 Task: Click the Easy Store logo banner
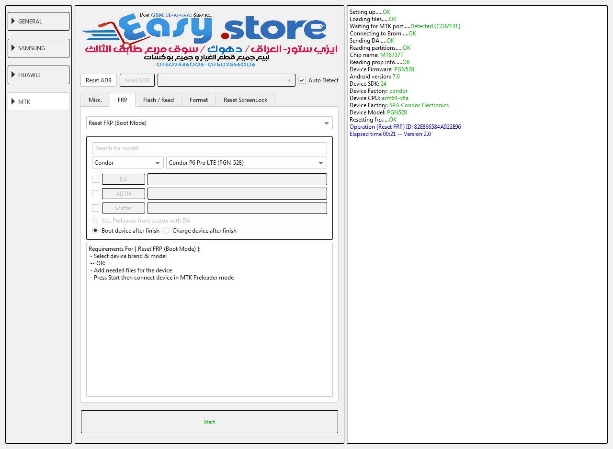click(x=209, y=40)
